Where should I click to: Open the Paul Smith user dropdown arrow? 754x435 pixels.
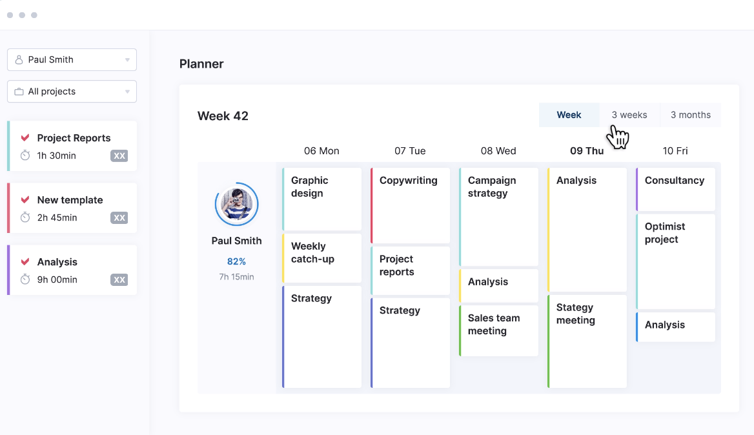point(127,60)
